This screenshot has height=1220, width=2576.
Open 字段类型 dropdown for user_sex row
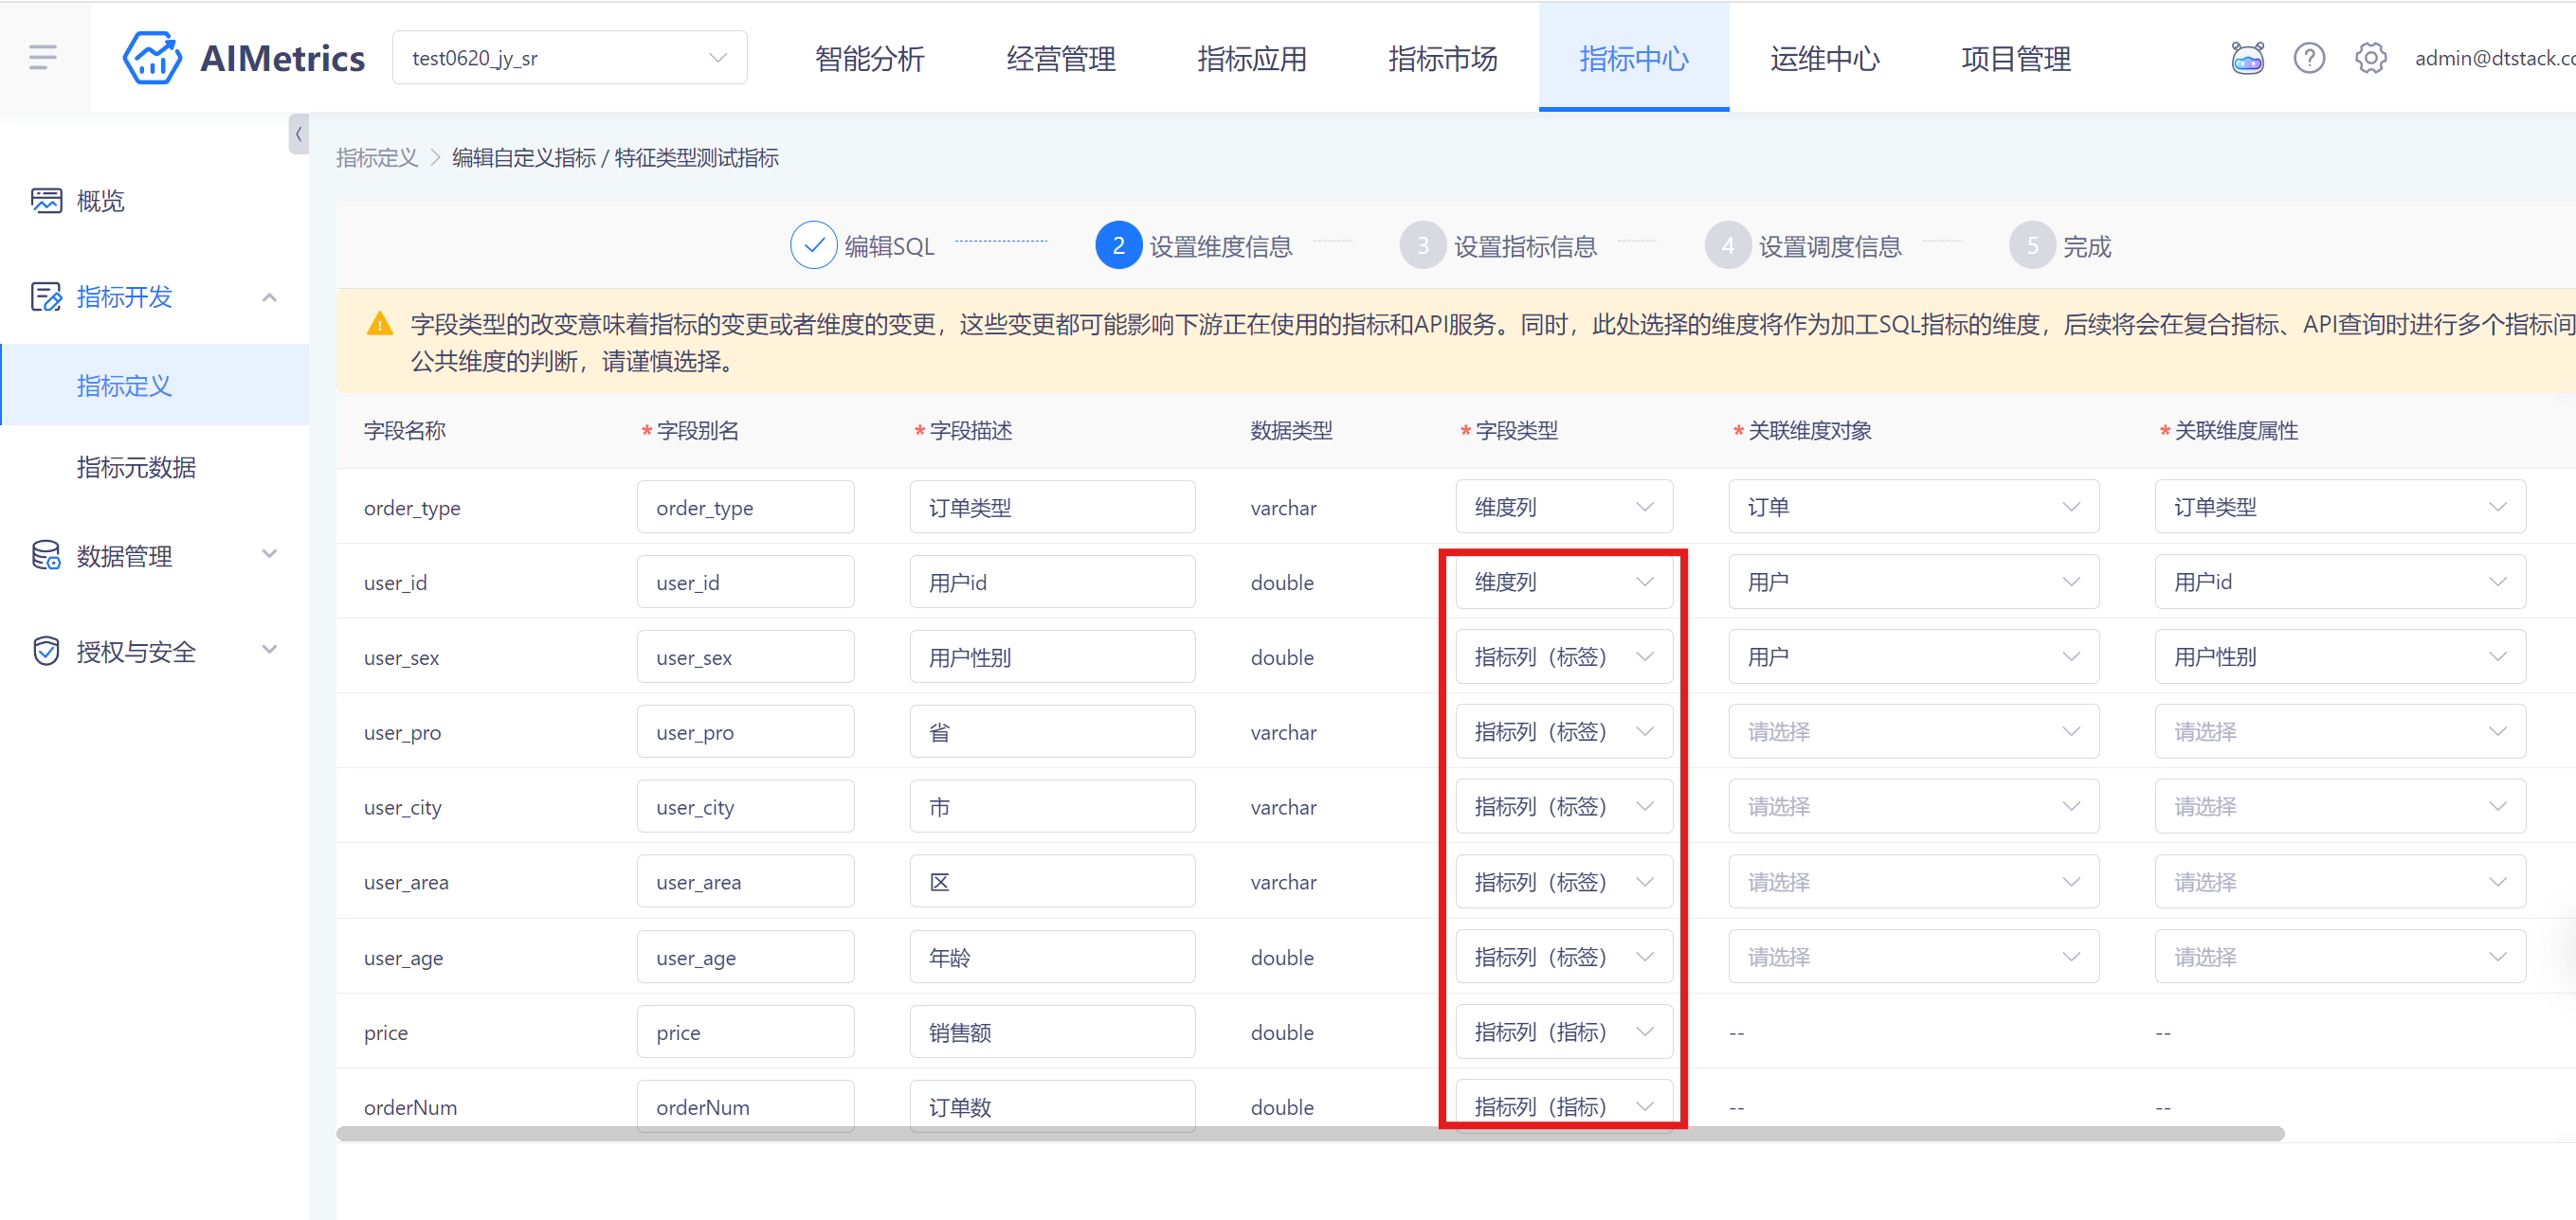tap(1563, 657)
